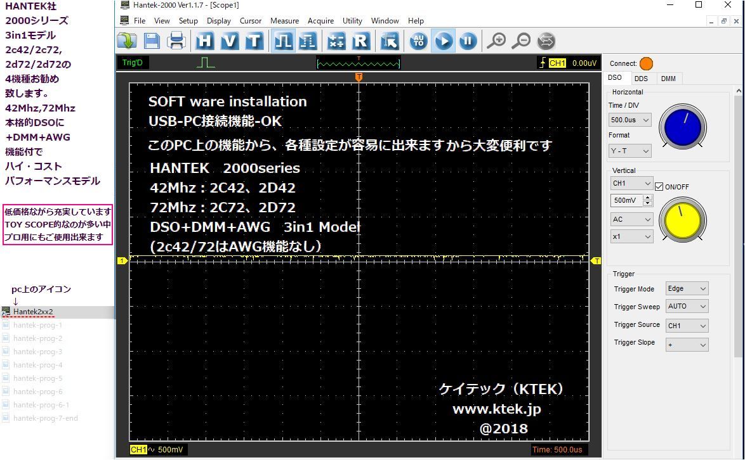The height and width of the screenshot is (460, 745).
Task: Zoom out with the magnifier minus icon
Action: (x=521, y=41)
